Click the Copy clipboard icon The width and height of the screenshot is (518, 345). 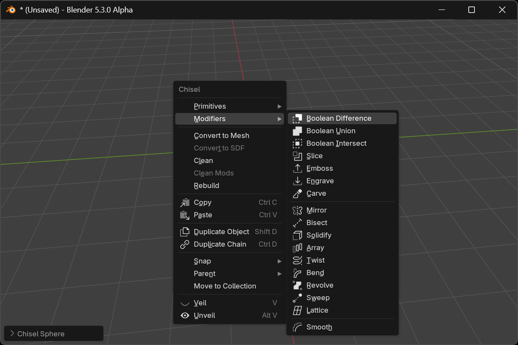pyautogui.click(x=185, y=203)
